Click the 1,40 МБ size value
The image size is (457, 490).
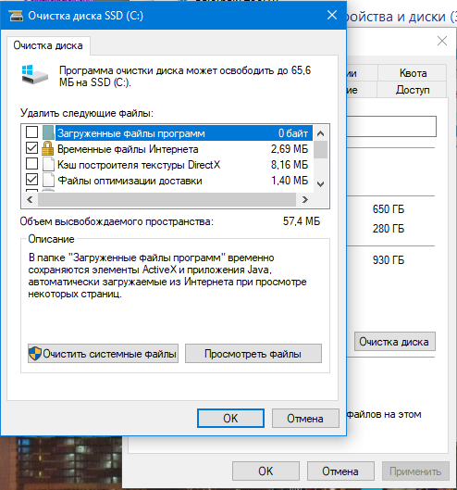point(290,181)
